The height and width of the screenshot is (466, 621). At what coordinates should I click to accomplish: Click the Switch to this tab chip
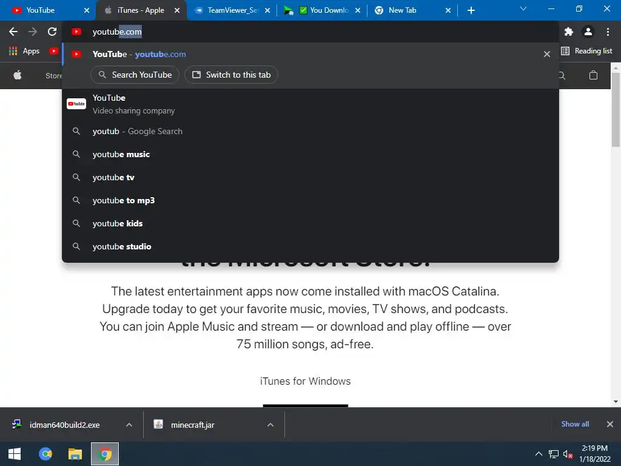[231, 75]
